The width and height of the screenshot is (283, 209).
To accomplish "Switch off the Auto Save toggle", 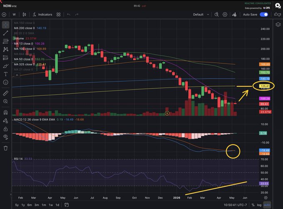I will [264, 15].
